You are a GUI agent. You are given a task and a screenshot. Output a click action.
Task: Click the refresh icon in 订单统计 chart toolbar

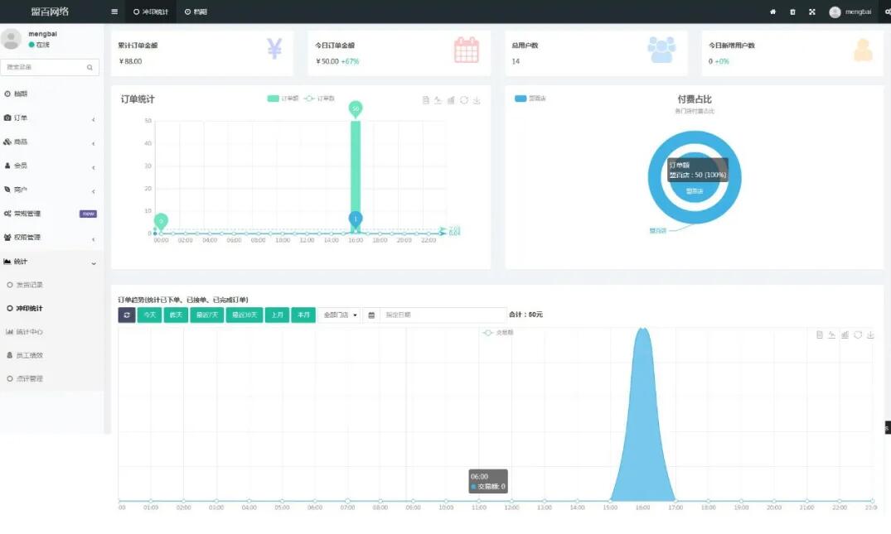pyautogui.click(x=464, y=100)
